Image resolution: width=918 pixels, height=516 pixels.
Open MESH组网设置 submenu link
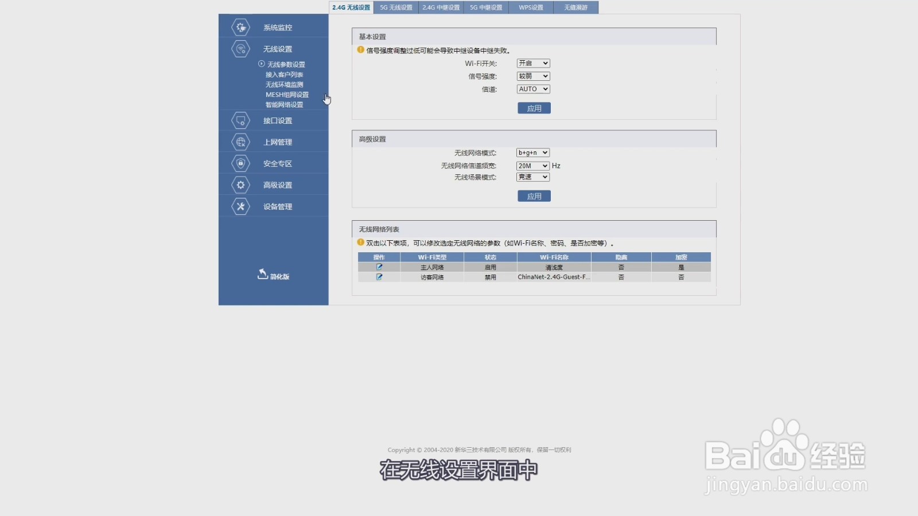[x=287, y=95]
